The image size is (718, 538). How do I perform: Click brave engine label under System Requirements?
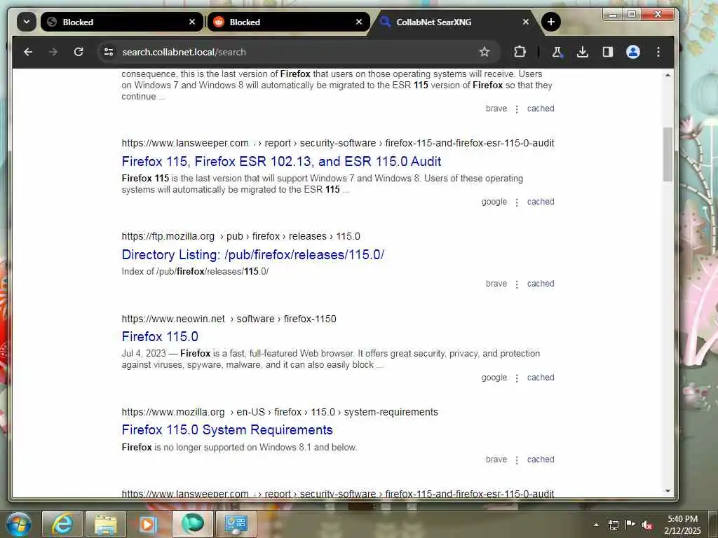pyautogui.click(x=496, y=460)
